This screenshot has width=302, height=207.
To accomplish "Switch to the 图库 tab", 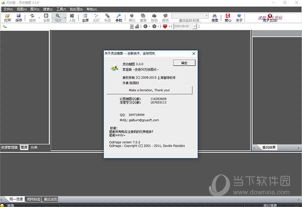I will pyautogui.click(x=24, y=147).
